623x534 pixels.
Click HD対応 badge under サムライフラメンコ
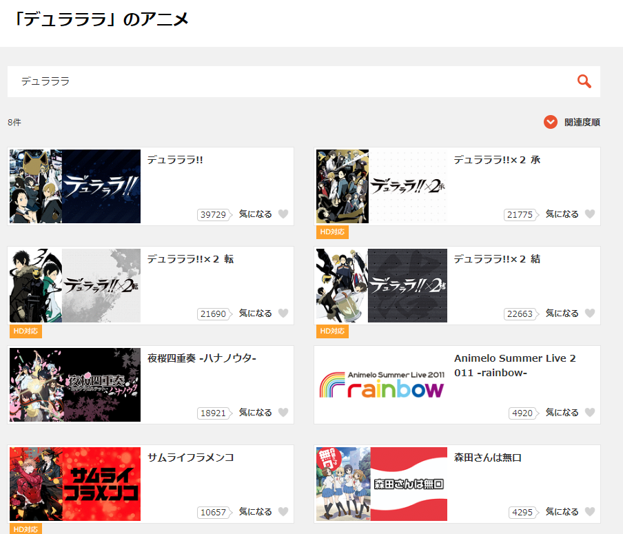[25, 529]
